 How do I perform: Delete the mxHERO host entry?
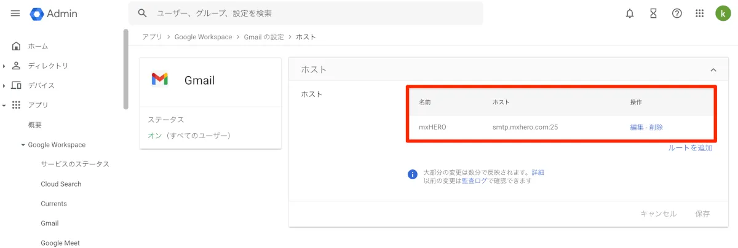tap(656, 128)
